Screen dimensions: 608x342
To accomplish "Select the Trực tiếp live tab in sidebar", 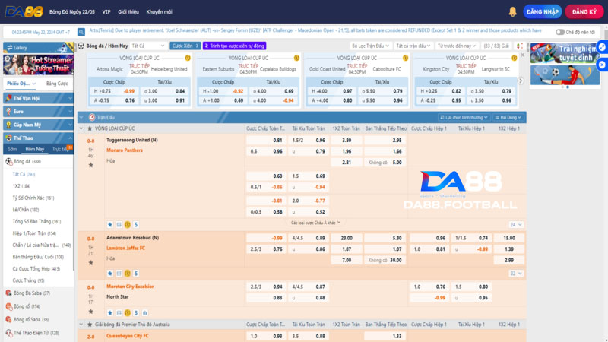I will click(x=62, y=149).
